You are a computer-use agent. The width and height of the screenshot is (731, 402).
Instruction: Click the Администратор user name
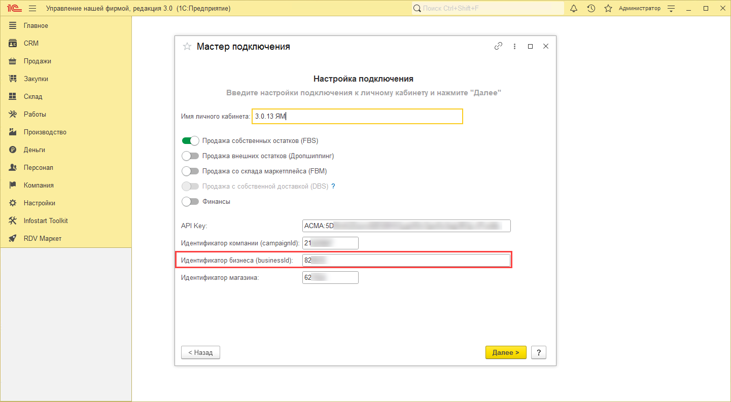[640, 9]
